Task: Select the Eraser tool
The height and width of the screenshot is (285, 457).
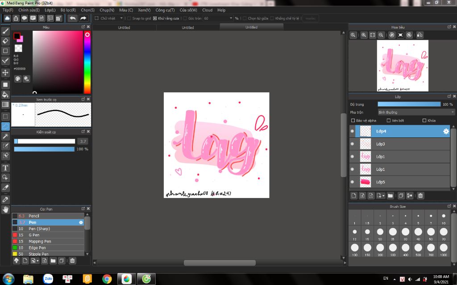Action: (5, 41)
